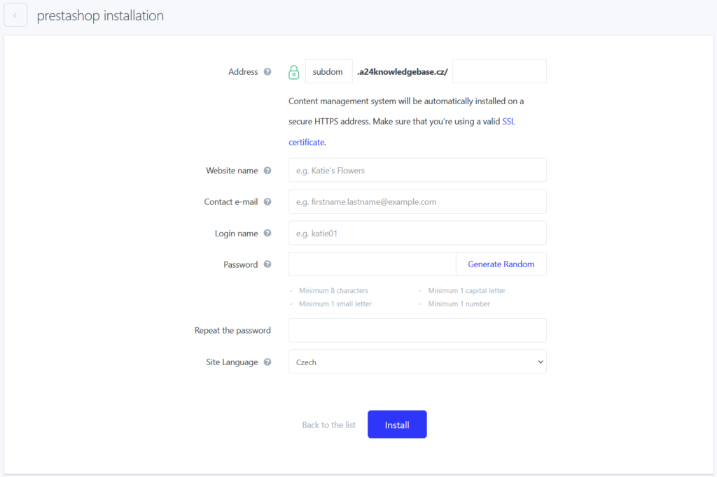Click the 'Website name' field label
The image size is (717, 477).
(232, 171)
